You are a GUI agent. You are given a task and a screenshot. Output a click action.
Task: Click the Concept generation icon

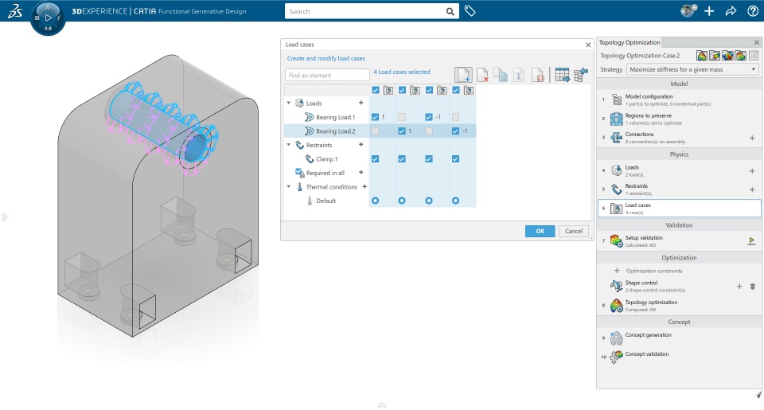tap(616, 338)
